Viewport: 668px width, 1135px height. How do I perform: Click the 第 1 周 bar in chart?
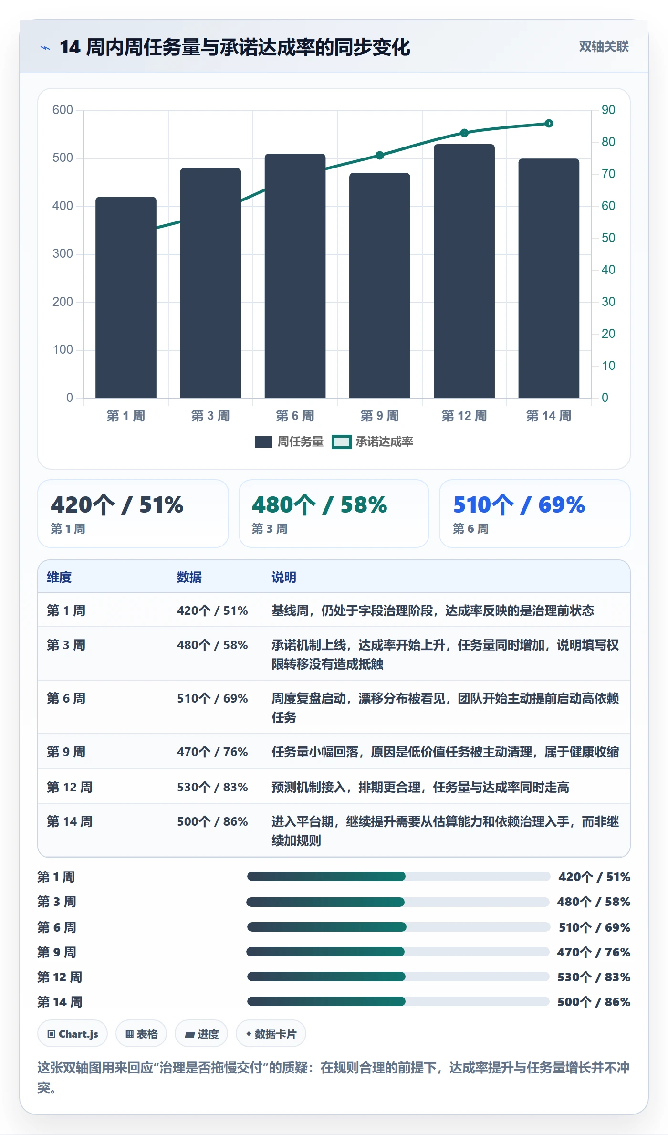pos(126,297)
